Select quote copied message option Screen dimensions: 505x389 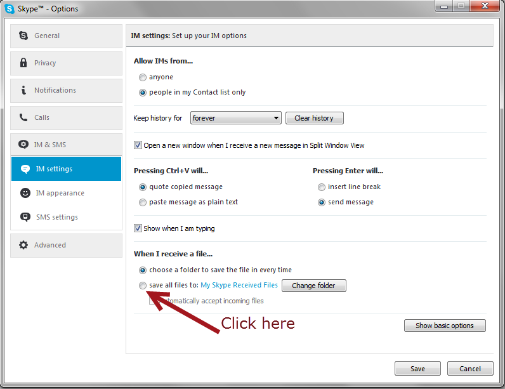143,187
